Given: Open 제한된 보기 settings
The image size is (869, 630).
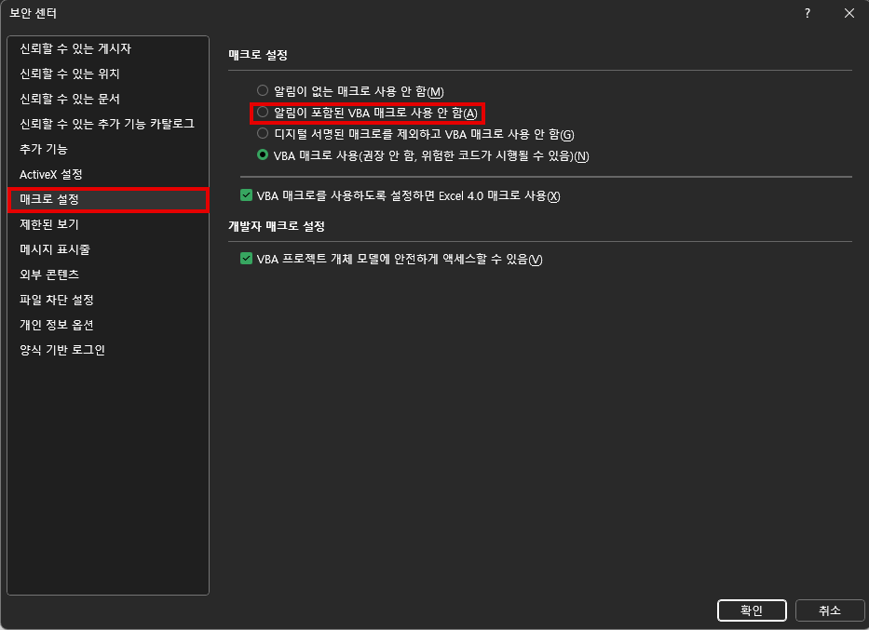Looking at the screenshot, I should point(108,224).
